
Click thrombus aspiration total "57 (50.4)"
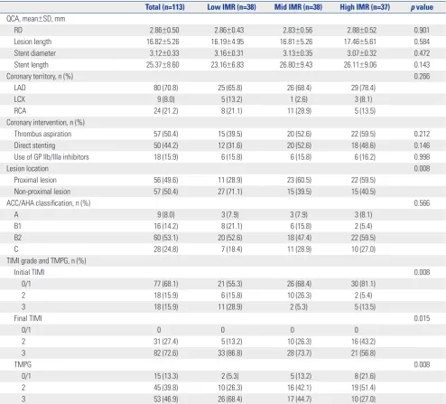(166, 134)
